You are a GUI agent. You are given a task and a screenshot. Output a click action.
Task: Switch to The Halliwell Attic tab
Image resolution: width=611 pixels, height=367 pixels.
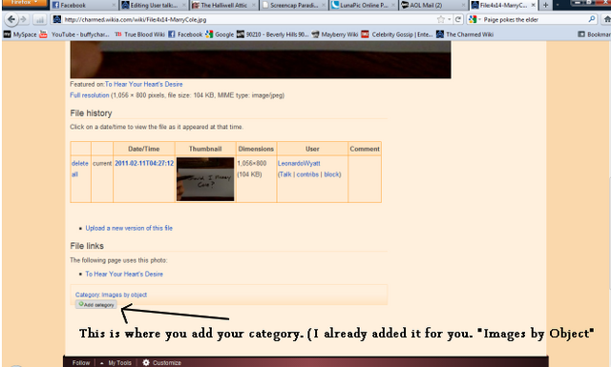pos(223,5)
